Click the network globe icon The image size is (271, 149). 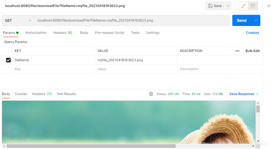tap(151, 94)
